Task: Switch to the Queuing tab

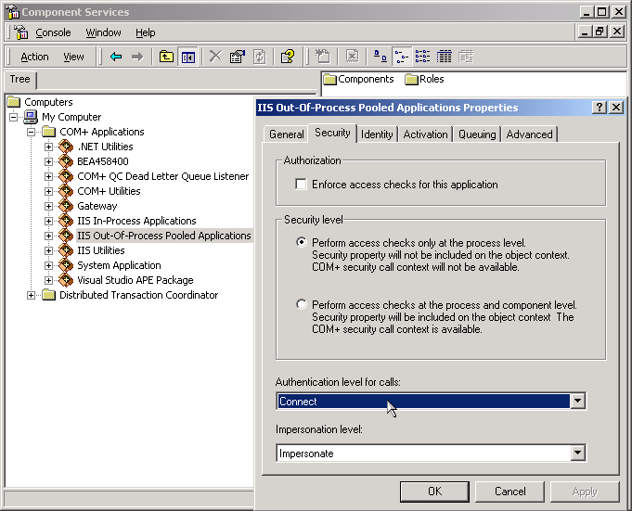Action: click(x=477, y=134)
